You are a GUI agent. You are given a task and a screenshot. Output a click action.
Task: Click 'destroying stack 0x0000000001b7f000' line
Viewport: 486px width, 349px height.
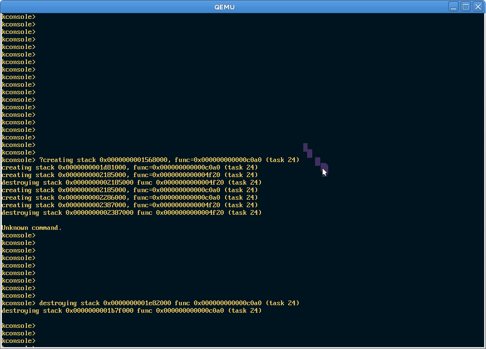coord(131,310)
